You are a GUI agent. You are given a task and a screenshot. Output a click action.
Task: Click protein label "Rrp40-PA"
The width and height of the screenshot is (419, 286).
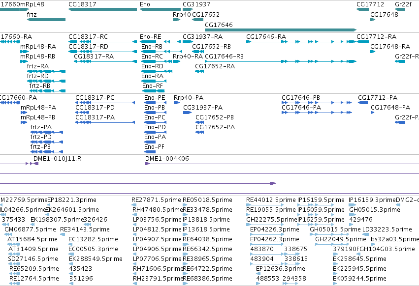[189, 98]
